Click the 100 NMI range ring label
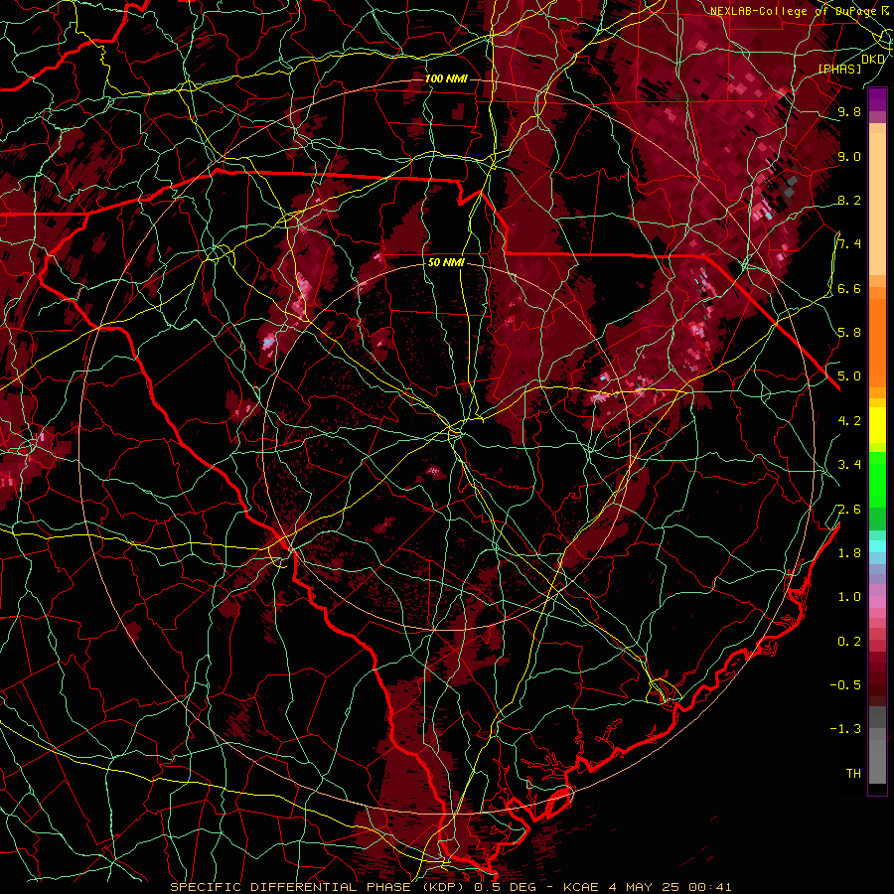Viewport: 894px width, 894px height. point(446,78)
